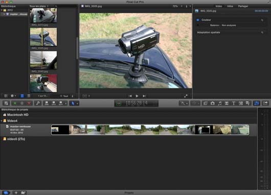The width and height of the screenshot is (271, 195).
Task: Toggle the Couleur effect checkbox
Action: tap(198, 20)
